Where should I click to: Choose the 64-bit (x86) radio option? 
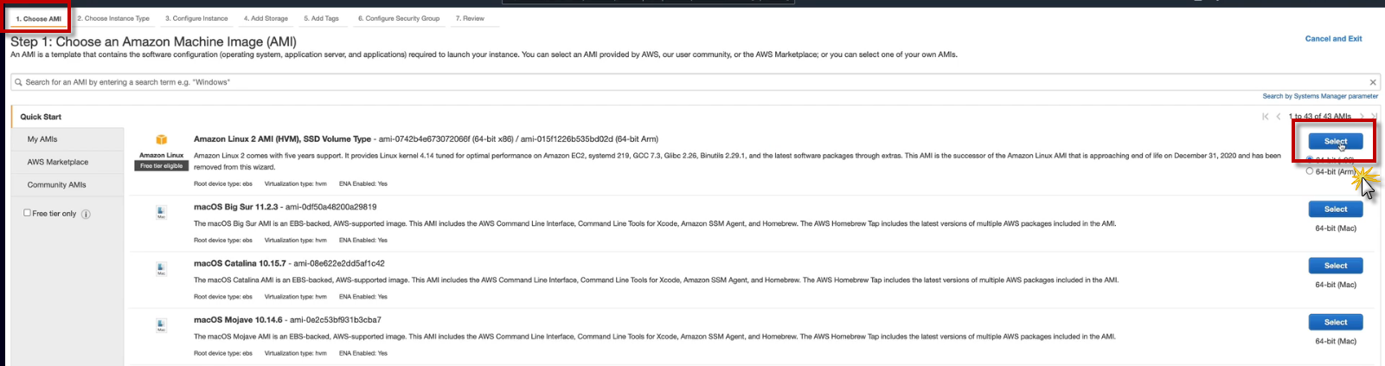click(1310, 159)
